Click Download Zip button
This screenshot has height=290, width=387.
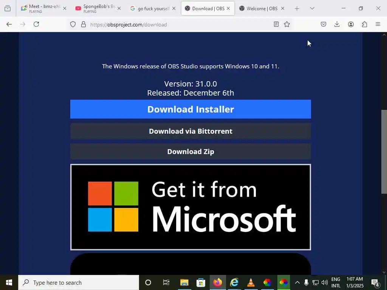(x=190, y=151)
